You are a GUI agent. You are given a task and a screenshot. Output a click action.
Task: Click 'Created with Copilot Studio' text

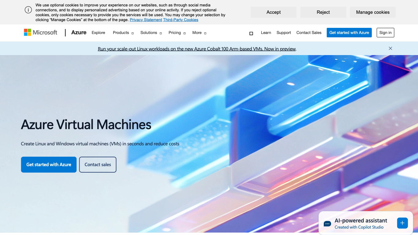(359, 227)
